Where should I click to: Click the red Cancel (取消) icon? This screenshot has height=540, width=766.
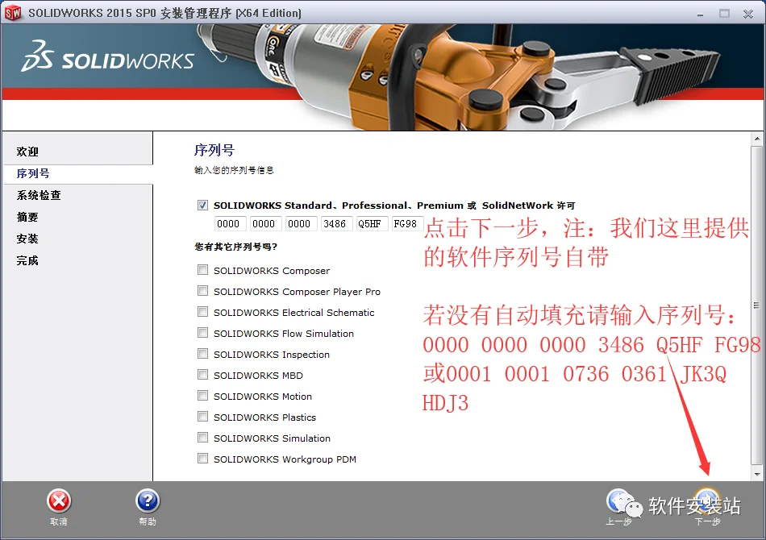[x=59, y=501]
